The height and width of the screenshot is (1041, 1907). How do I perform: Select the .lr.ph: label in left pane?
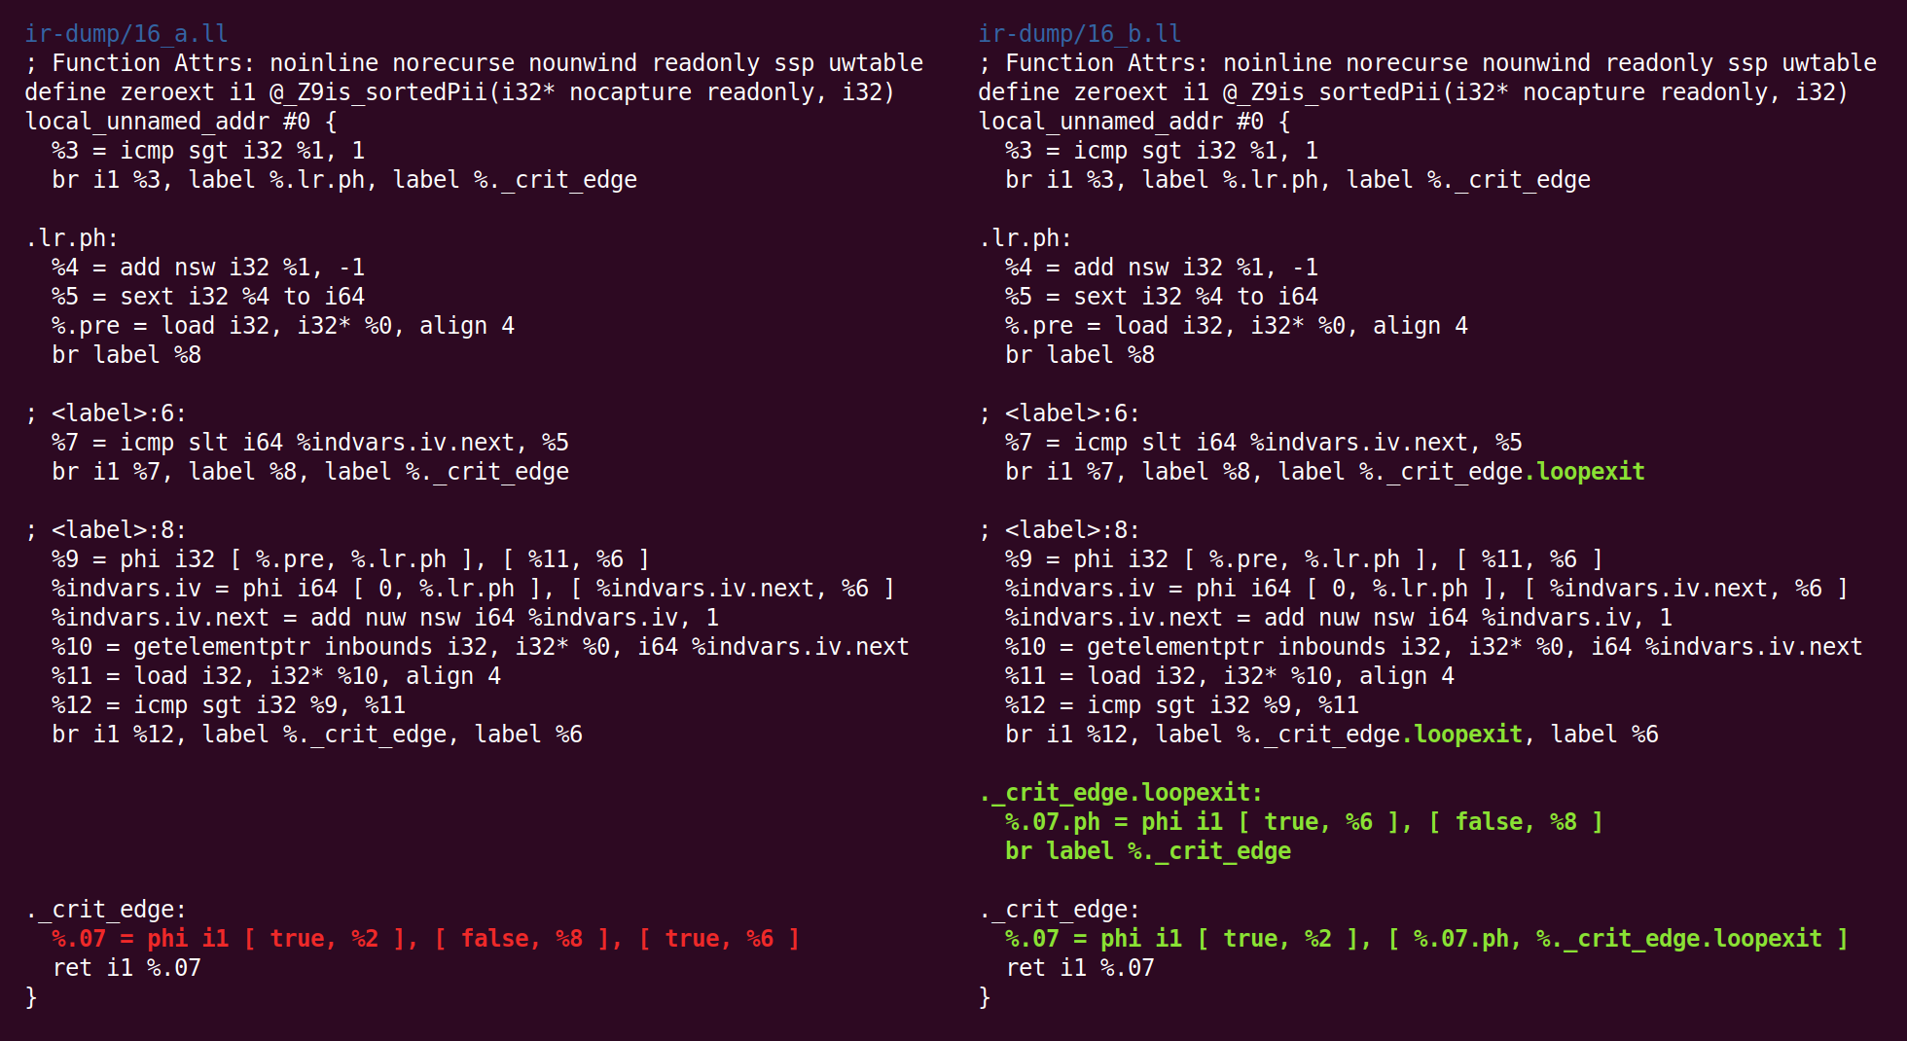click(x=72, y=238)
